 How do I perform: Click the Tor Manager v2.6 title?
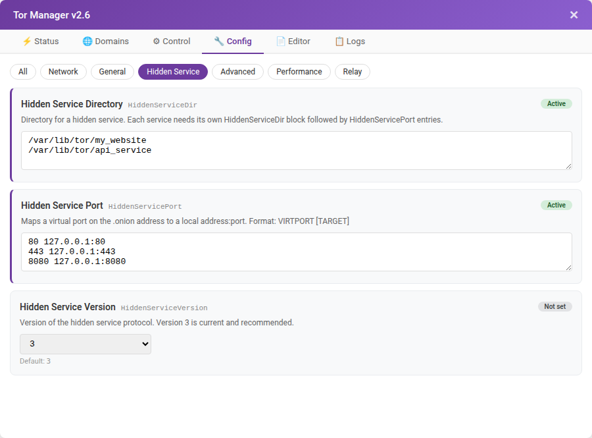click(x=52, y=14)
